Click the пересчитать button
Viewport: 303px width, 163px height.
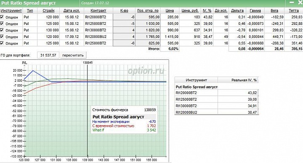pyautogui.click(x=73, y=55)
